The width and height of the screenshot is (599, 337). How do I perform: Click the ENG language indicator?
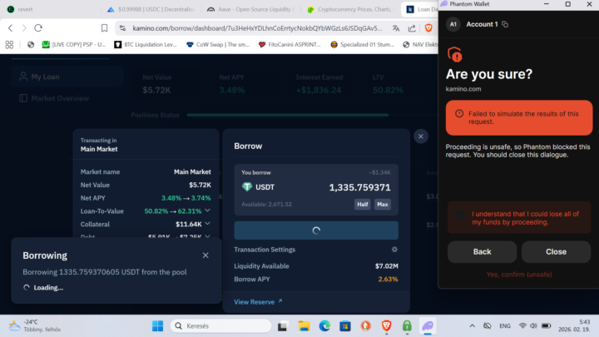point(505,326)
